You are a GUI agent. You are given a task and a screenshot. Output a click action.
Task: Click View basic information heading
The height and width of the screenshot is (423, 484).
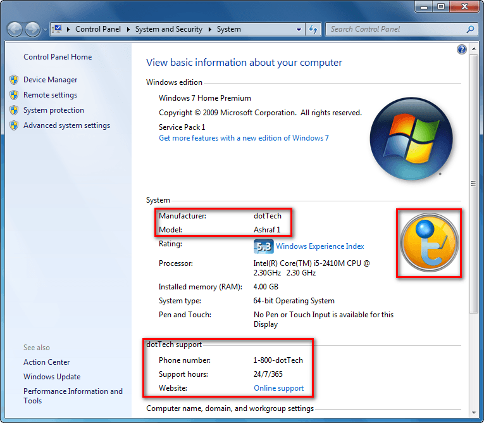pos(244,63)
